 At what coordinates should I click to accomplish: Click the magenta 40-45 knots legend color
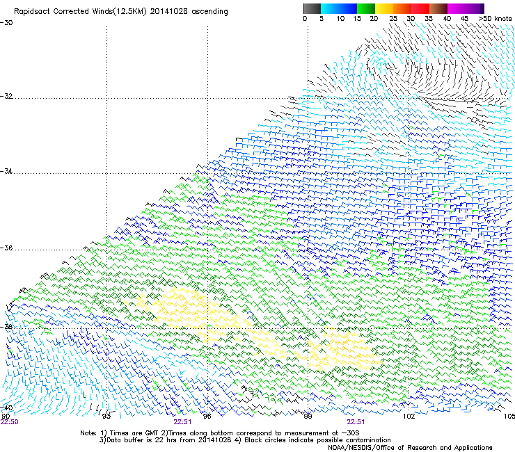tap(457, 8)
